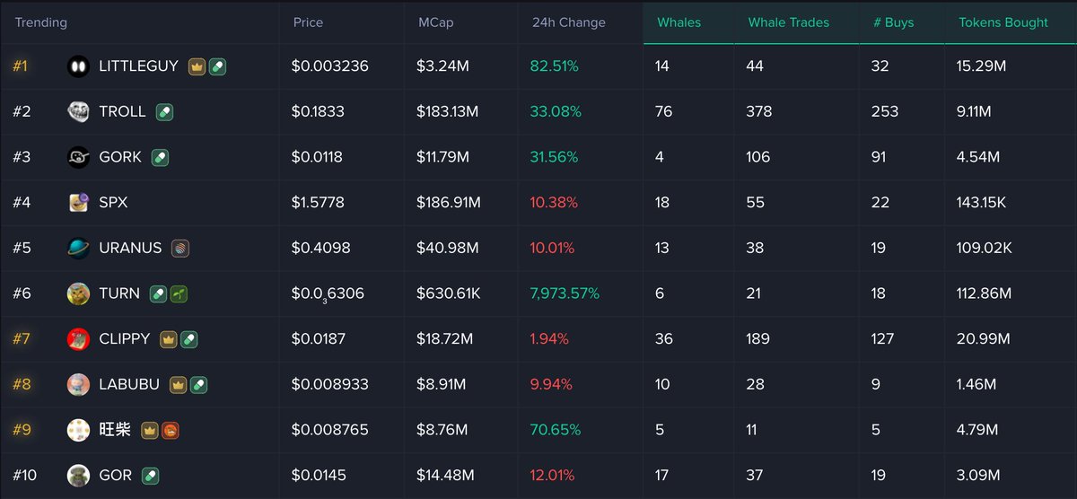Sort by the Price column header
The width and height of the screenshot is (1077, 499).
coord(308,22)
